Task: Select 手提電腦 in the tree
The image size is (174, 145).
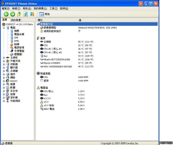Action: click(x=19, y=51)
